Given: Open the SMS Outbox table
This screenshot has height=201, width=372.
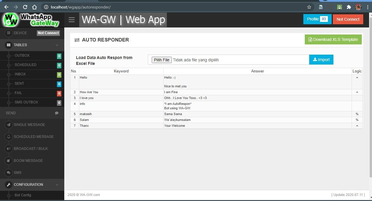Looking at the screenshot, I should click(x=26, y=102).
